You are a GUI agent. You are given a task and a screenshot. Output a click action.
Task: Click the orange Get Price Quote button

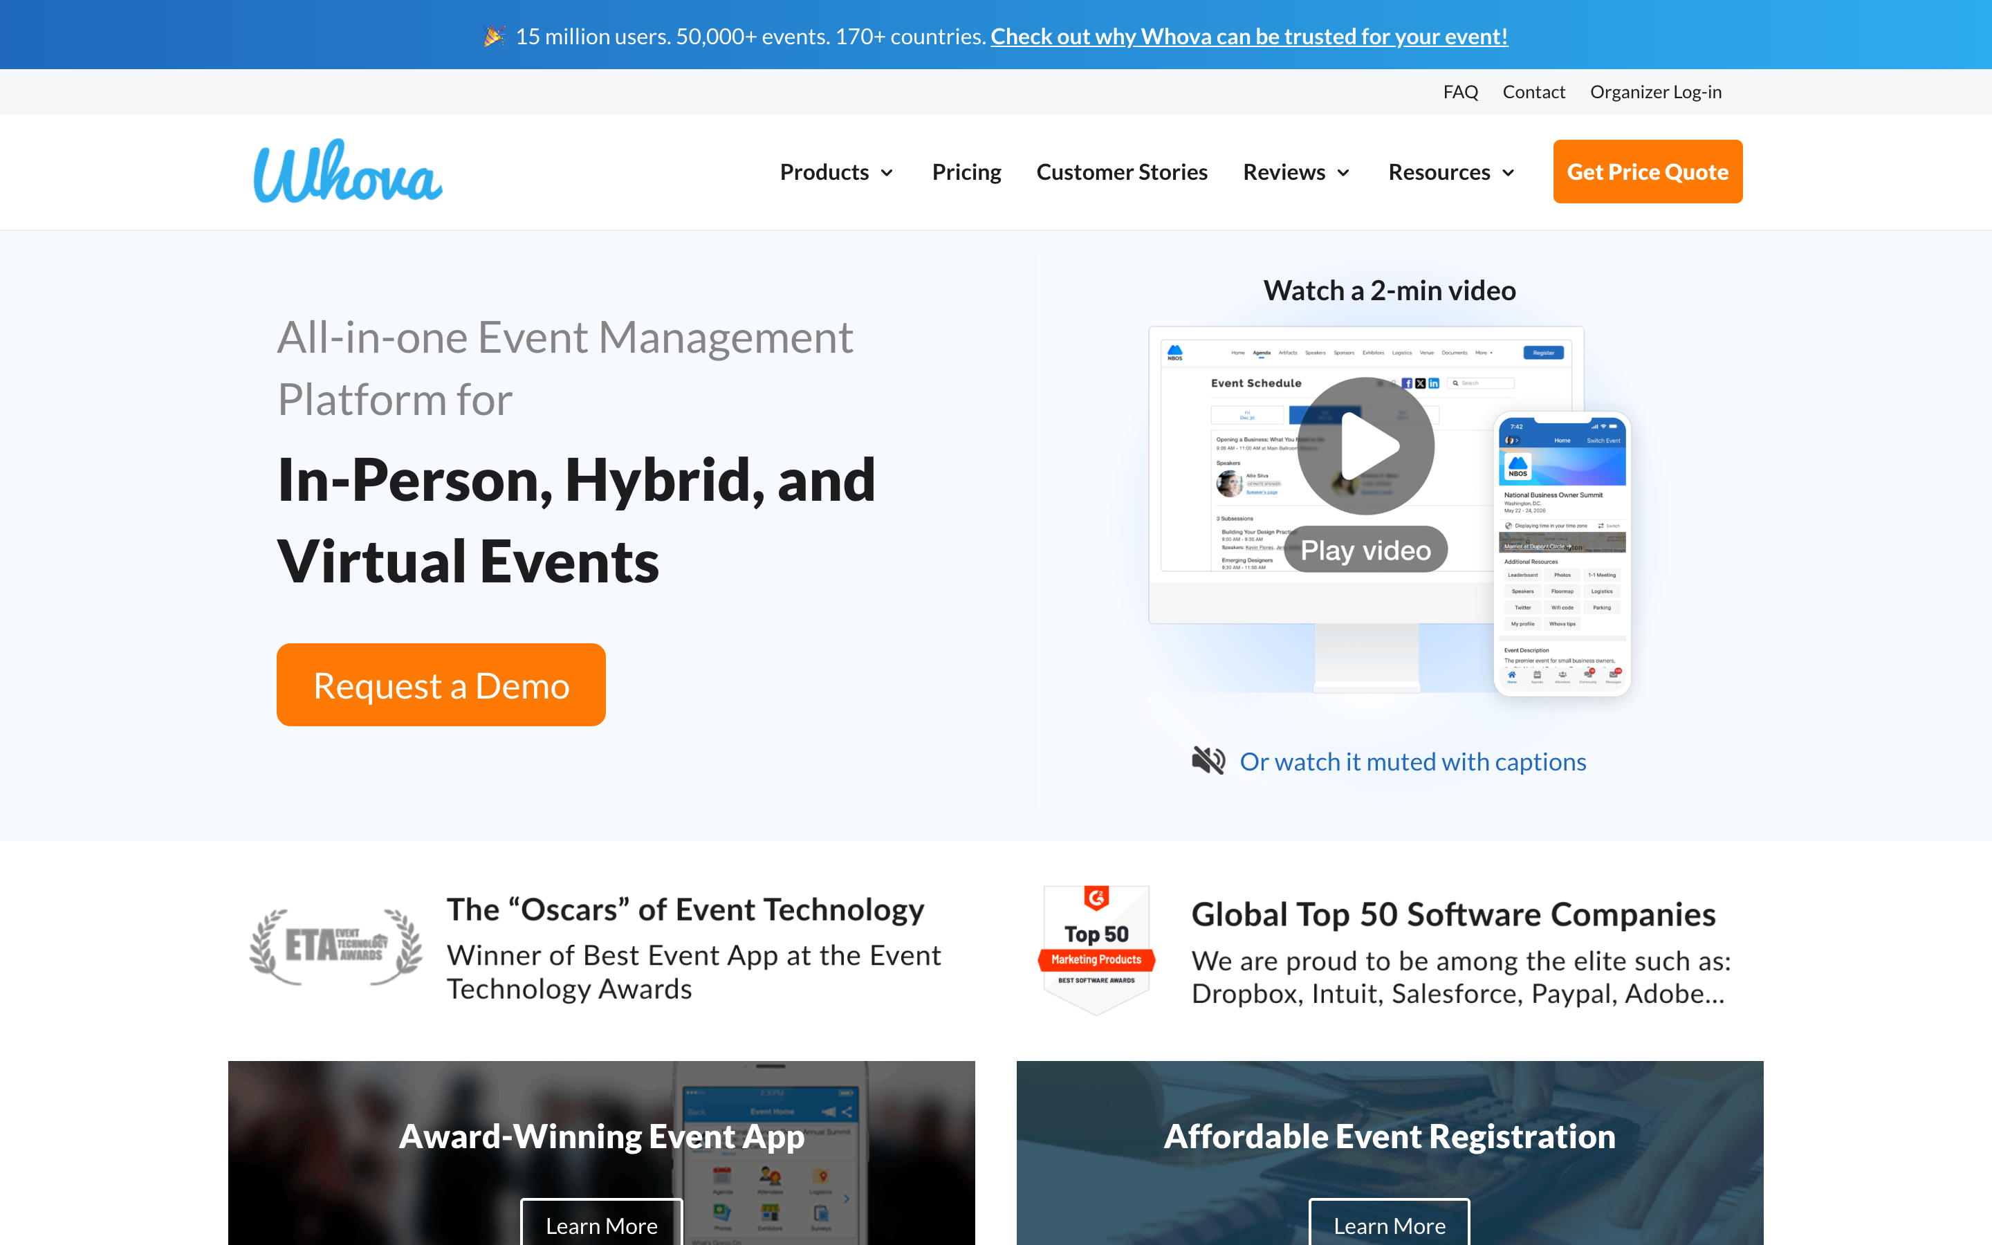point(1647,172)
